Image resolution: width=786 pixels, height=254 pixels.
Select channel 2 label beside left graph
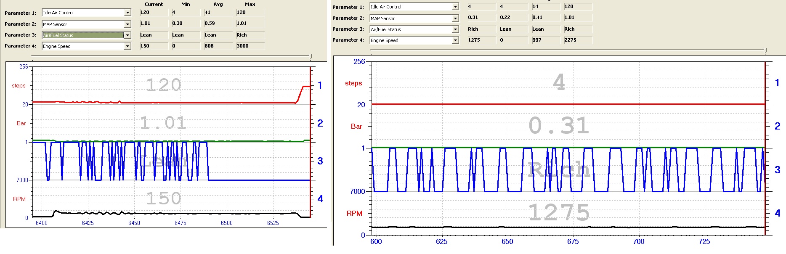point(320,123)
